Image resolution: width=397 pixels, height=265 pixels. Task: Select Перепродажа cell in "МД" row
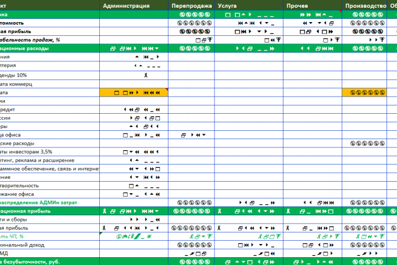191,253
